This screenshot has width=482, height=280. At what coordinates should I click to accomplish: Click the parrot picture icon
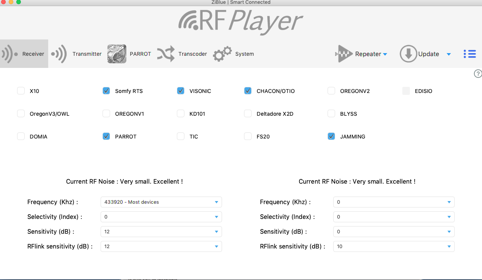[x=117, y=54]
